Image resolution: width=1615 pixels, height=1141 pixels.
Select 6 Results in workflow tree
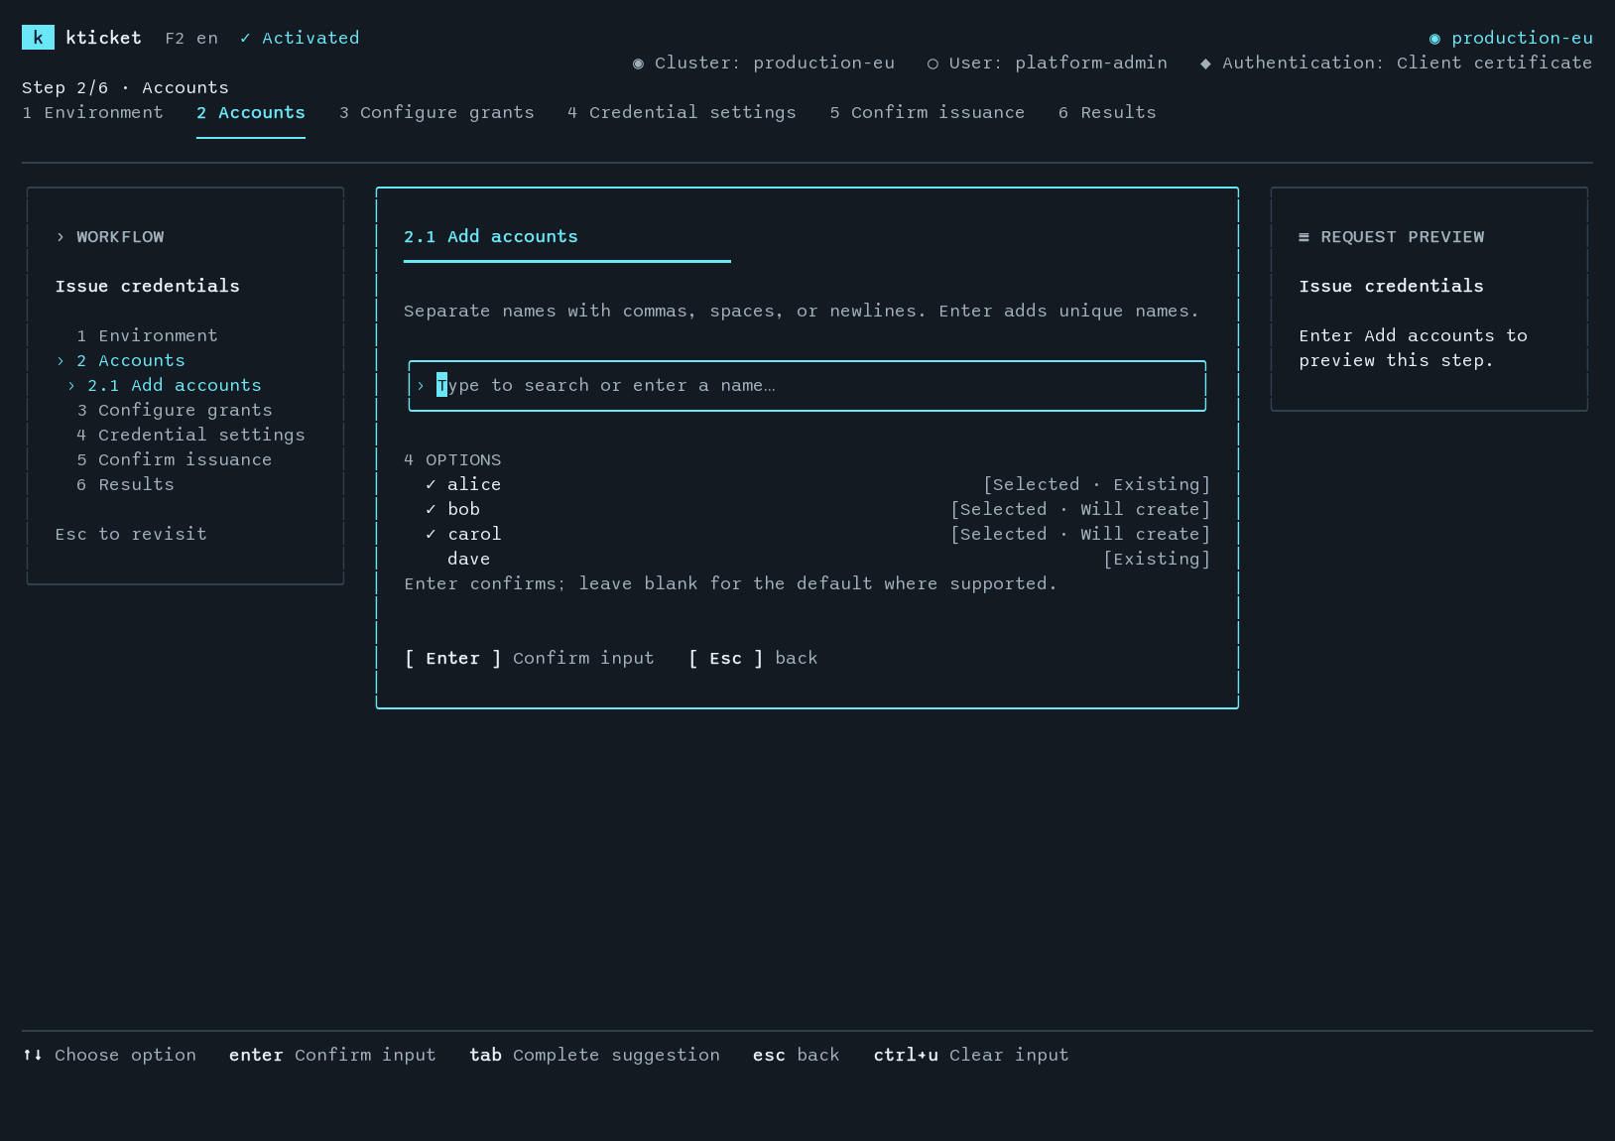point(125,484)
